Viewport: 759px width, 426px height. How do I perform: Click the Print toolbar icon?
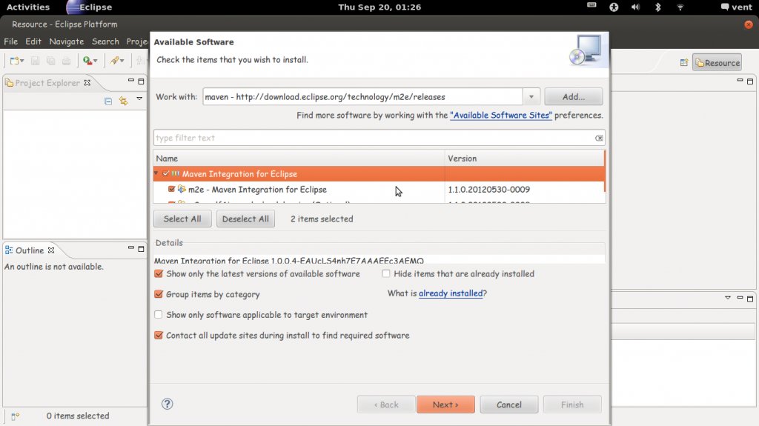click(x=66, y=61)
